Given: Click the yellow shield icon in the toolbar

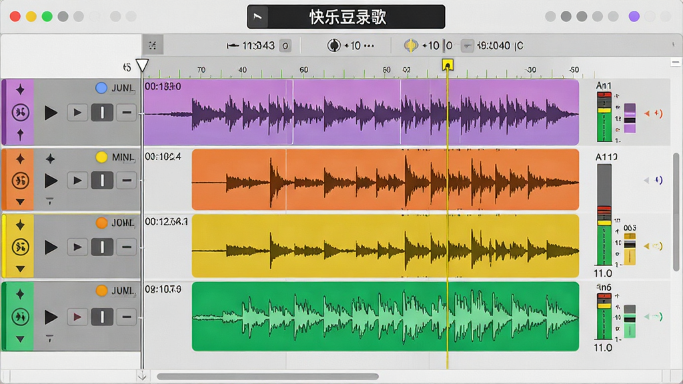Looking at the screenshot, I should point(410,45).
